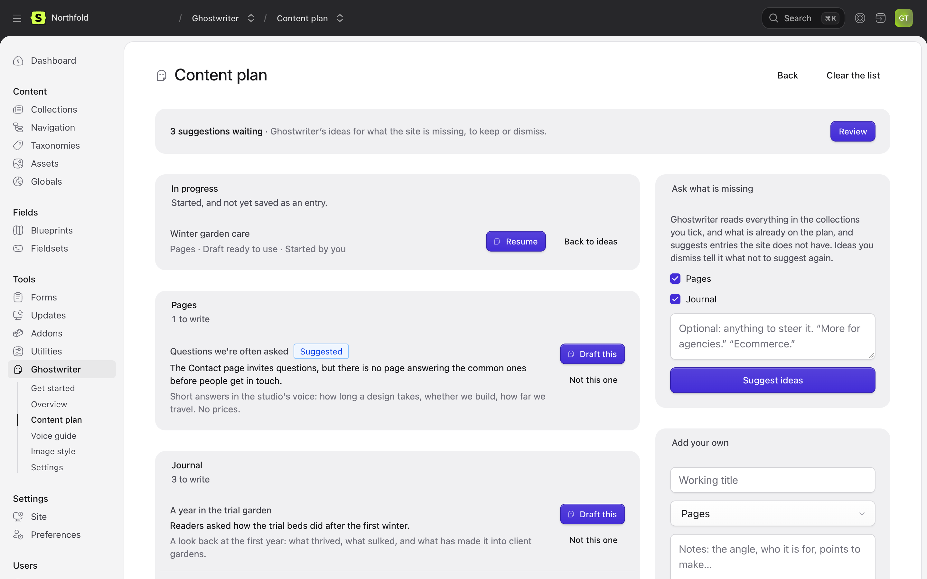Click the Navigation sidebar icon
This screenshot has width=927, height=579.
(x=18, y=127)
